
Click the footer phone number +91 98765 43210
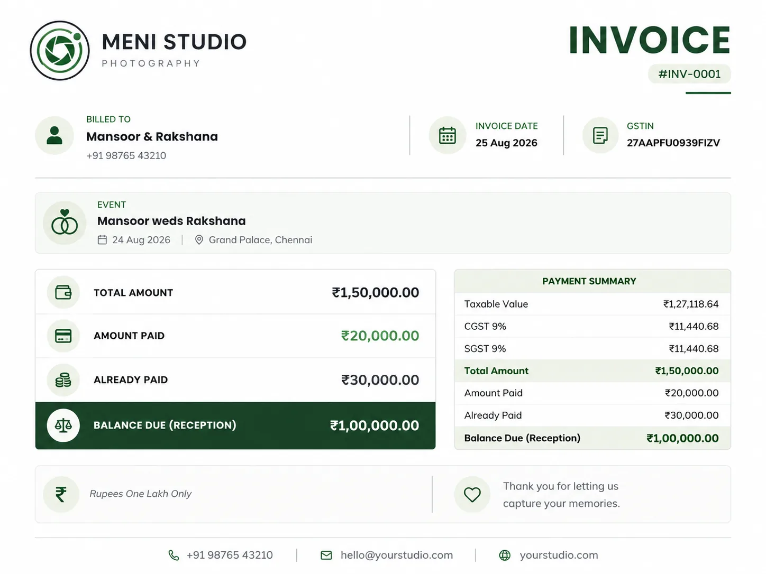tap(230, 555)
